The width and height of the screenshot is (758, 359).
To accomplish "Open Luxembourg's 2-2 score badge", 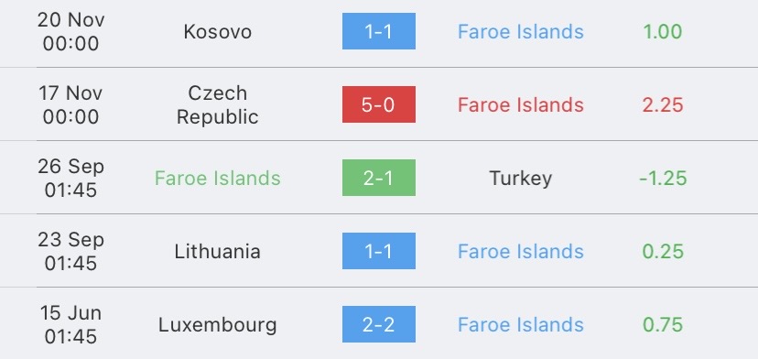I will 378,324.
